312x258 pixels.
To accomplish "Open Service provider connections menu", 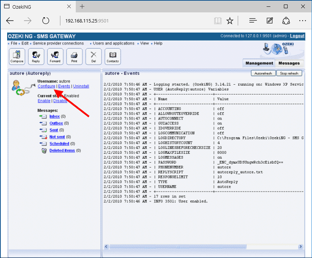I will pos(57,43).
